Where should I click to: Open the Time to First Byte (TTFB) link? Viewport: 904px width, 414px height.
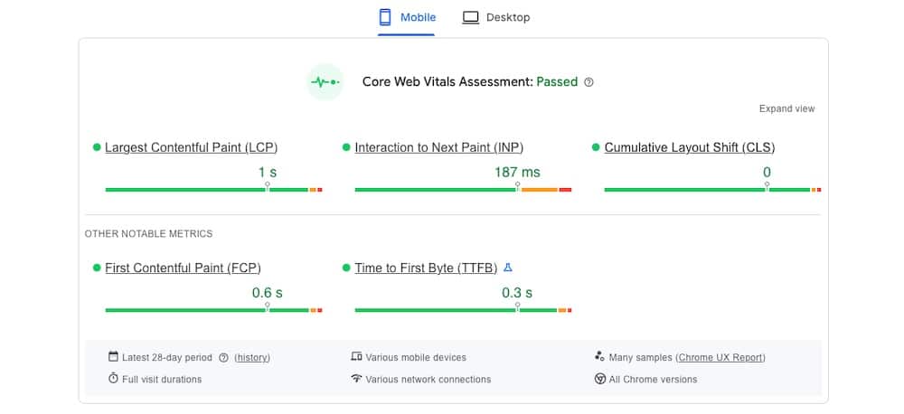click(x=426, y=268)
